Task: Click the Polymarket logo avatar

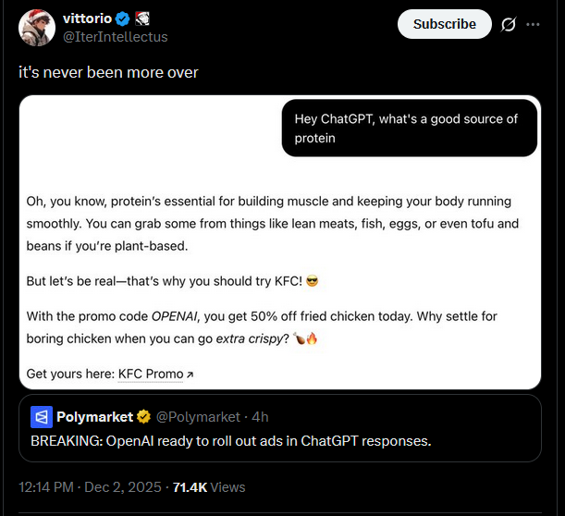Action: click(x=41, y=416)
